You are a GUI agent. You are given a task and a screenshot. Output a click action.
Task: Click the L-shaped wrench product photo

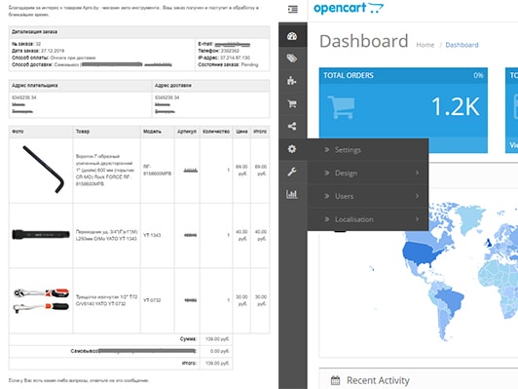(x=43, y=169)
